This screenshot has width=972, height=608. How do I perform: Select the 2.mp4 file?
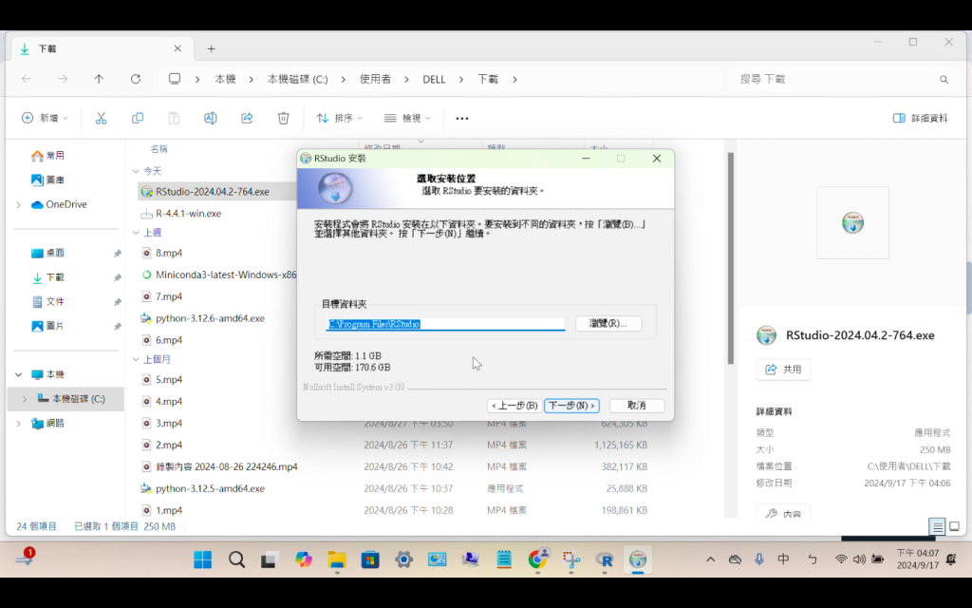click(169, 445)
